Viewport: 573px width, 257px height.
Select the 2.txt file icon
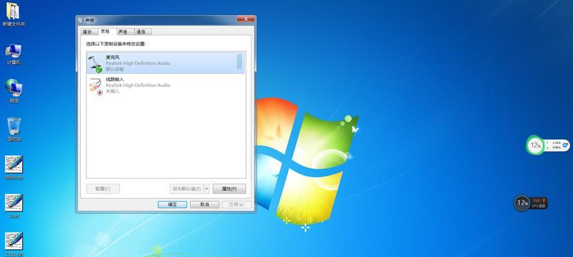click(x=14, y=202)
